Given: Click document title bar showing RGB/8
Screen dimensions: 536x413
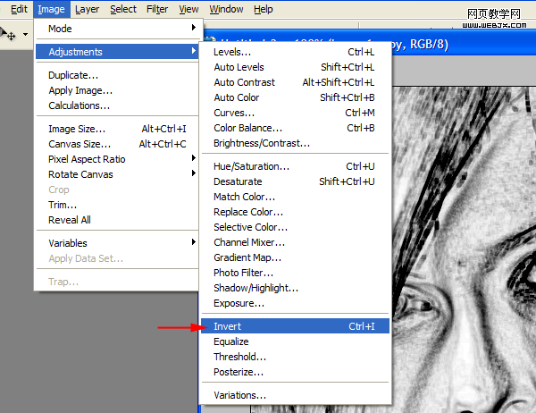Looking at the screenshot, I should (x=464, y=45).
